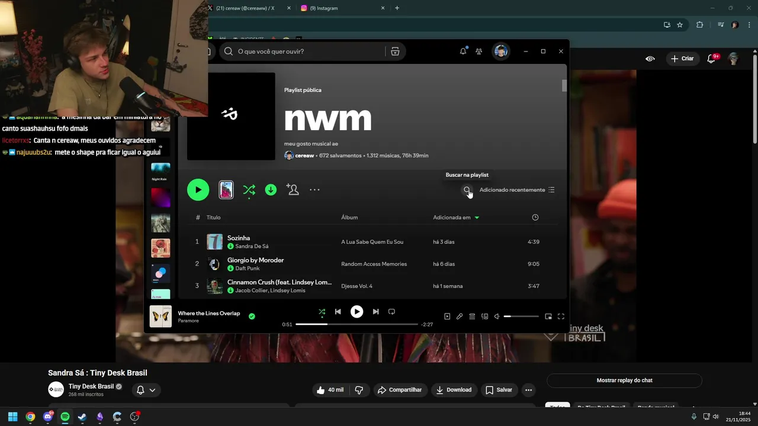Click 'Mostrar replay do chat'

pyautogui.click(x=624, y=380)
